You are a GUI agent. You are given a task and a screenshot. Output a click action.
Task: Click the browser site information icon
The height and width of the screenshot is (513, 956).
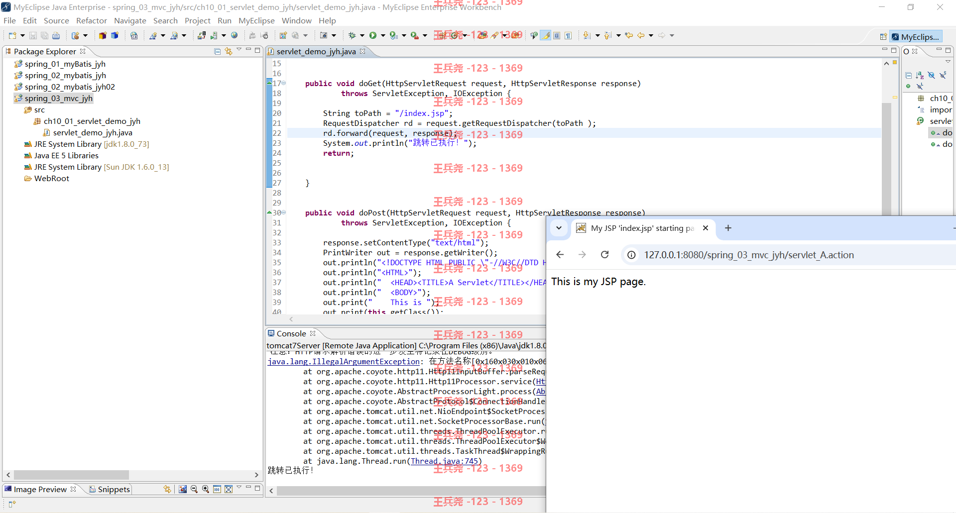(x=631, y=255)
